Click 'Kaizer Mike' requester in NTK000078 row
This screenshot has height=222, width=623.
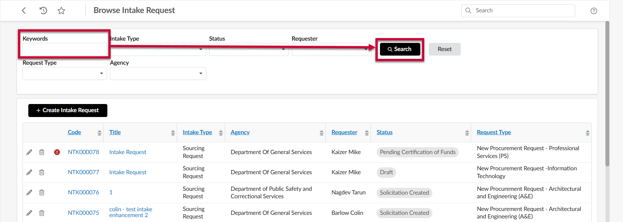[346, 152]
